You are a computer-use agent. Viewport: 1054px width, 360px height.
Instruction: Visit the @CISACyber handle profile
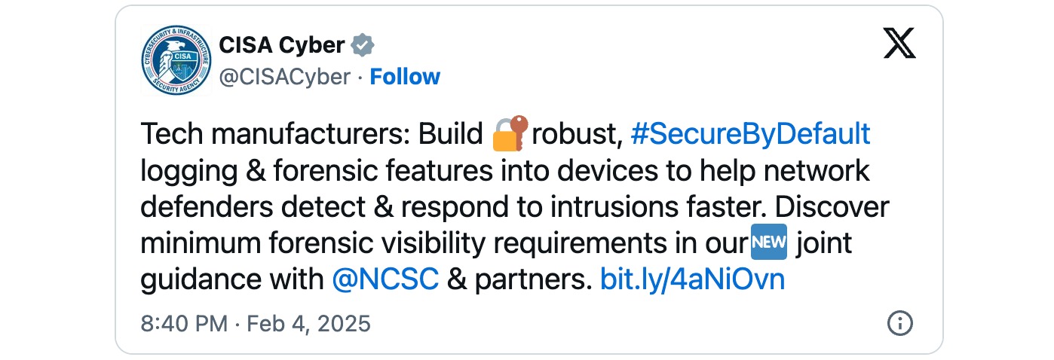[285, 77]
